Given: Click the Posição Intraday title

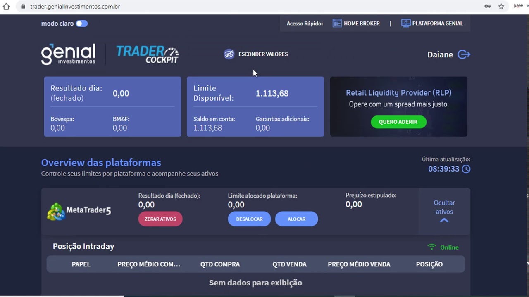Looking at the screenshot, I should point(83,246).
